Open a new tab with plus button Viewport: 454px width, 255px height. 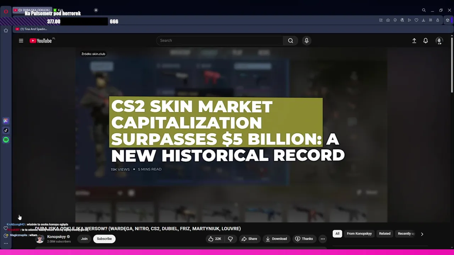point(96,10)
